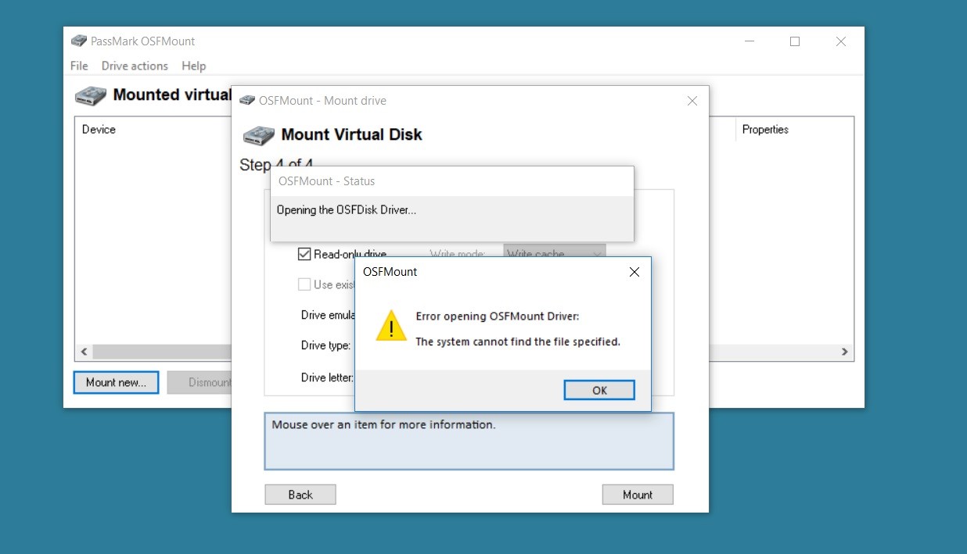Click the Back button in Mount drive wizard

pos(300,495)
